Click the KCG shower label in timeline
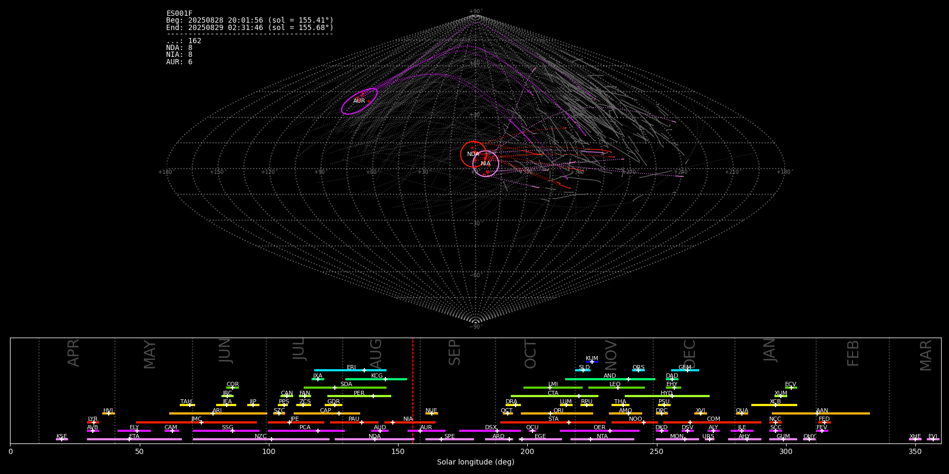 tap(377, 376)
